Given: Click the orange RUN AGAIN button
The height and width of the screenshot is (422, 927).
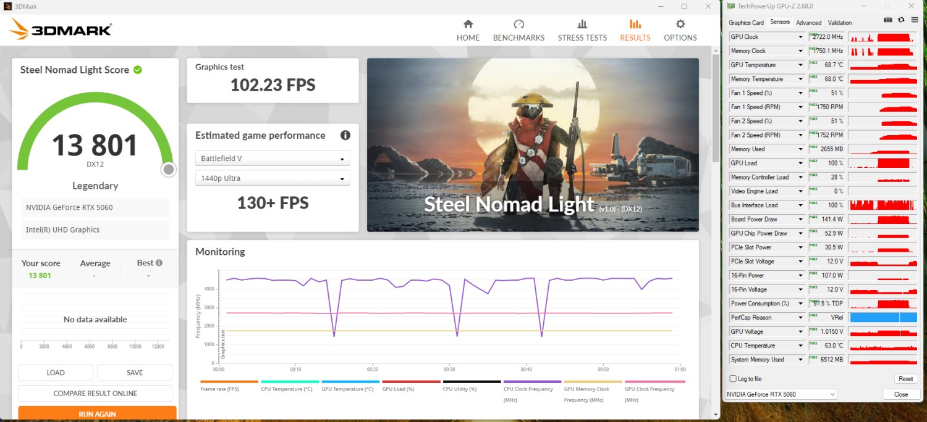Looking at the screenshot, I should (x=97, y=413).
